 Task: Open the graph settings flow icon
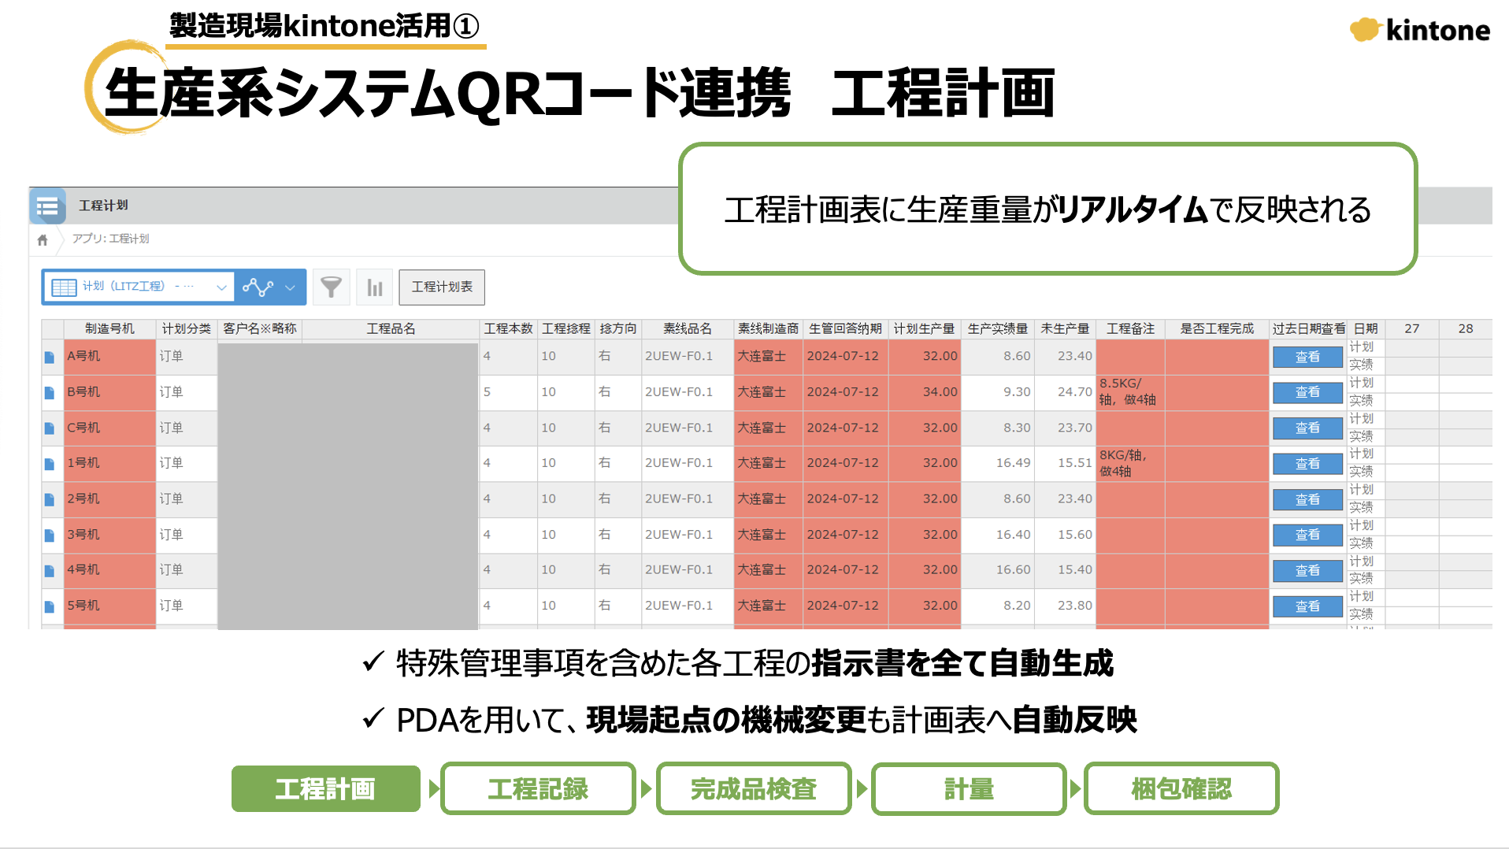click(258, 287)
